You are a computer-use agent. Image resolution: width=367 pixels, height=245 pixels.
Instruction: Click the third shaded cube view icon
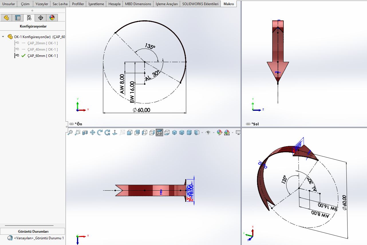[x=189, y=133]
